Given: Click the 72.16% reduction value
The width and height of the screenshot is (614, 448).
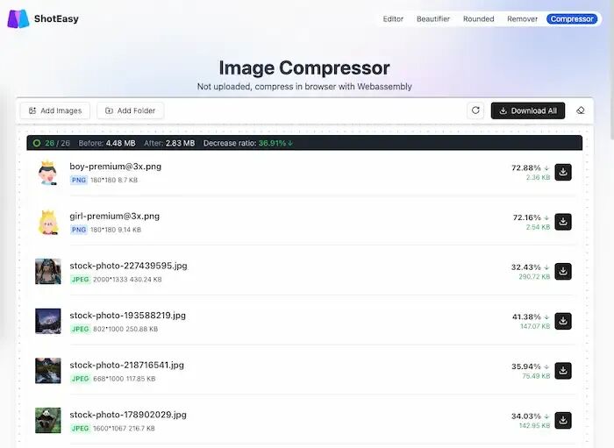Looking at the screenshot, I should pyautogui.click(x=526, y=217).
